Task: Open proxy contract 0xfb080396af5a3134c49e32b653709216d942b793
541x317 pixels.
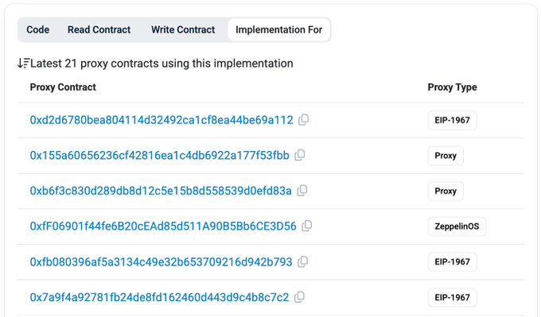Action: (162, 262)
